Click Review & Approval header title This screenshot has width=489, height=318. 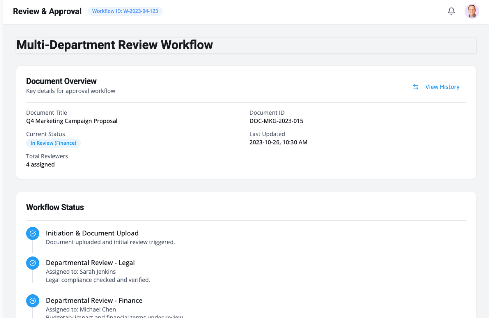click(47, 11)
